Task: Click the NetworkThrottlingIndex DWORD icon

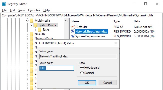Action: tap(73, 31)
